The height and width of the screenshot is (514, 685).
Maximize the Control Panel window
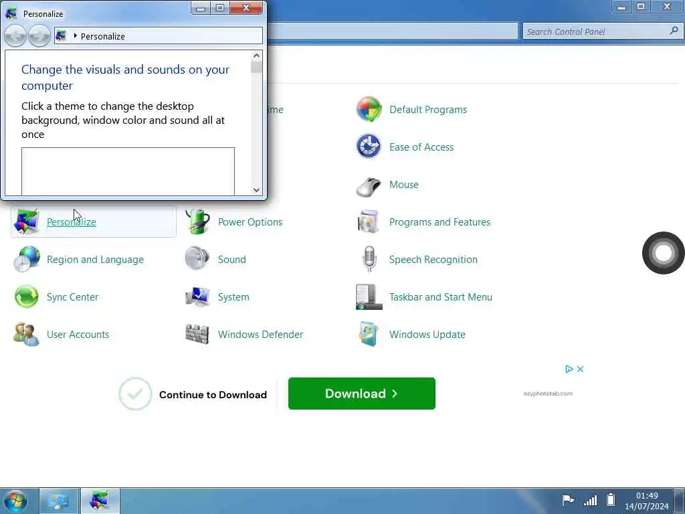[641, 7]
